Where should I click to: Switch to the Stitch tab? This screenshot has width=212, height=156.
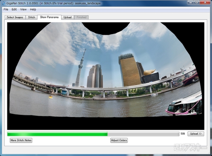pos(31,17)
